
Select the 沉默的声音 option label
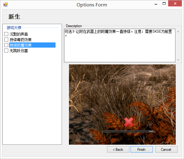[x=19, y=34]
